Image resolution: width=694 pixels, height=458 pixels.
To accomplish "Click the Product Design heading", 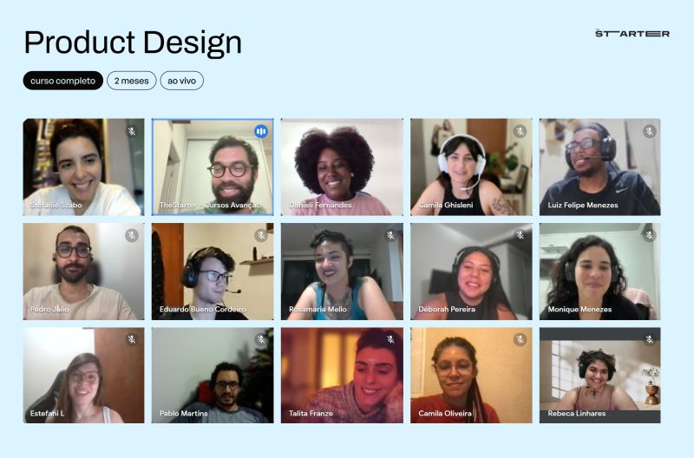I will coord(133,43).
